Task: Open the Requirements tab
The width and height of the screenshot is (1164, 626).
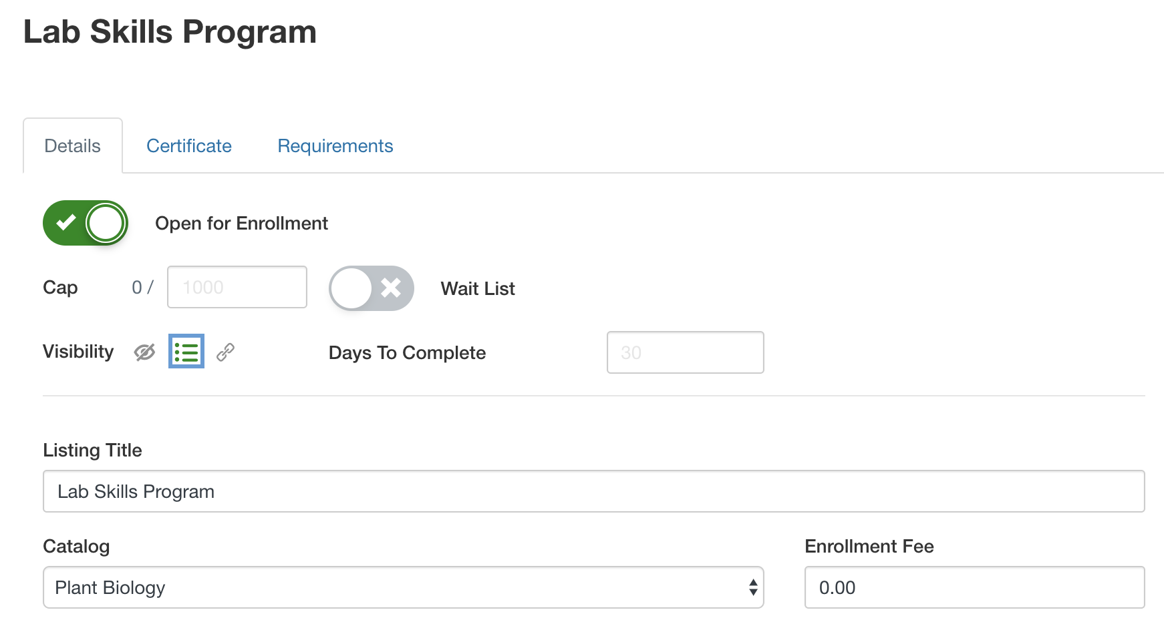Action: [335, 146]
